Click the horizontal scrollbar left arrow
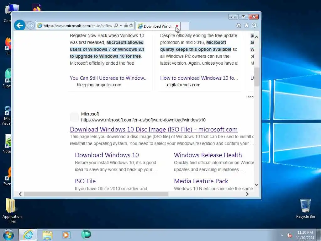Viewport: 321px width, 241px height. (20, 194)
